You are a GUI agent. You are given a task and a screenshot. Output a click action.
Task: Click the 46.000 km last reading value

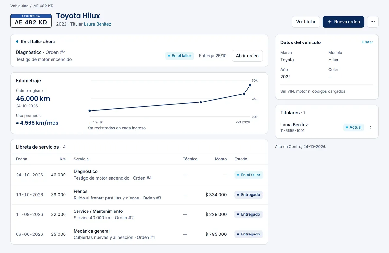pos(33,99)
